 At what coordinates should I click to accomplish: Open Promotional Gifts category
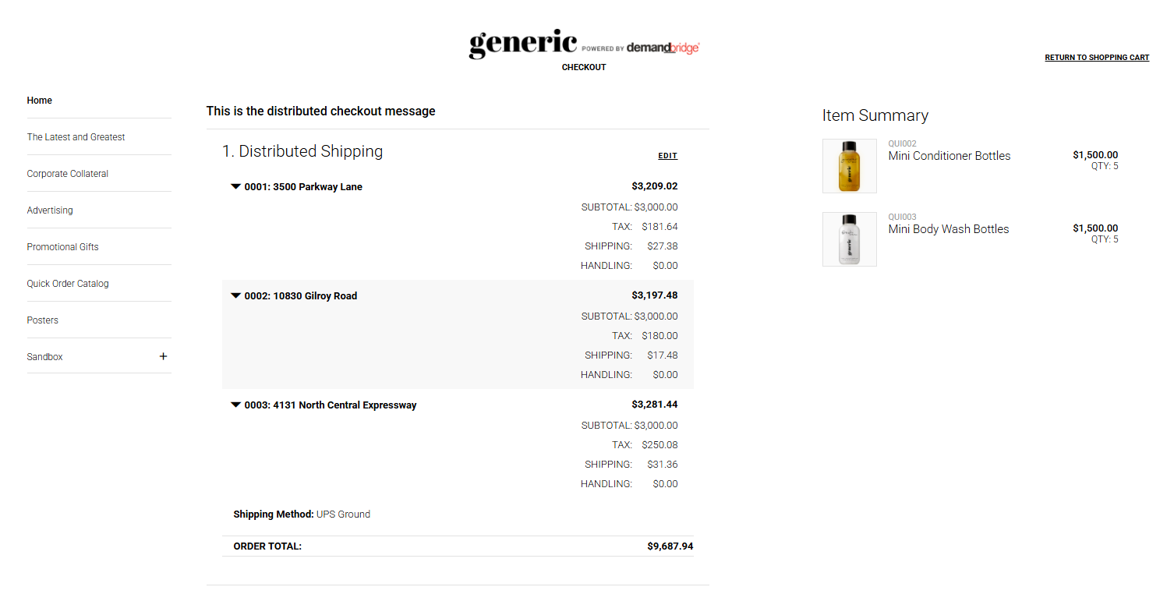coord(63,247)
